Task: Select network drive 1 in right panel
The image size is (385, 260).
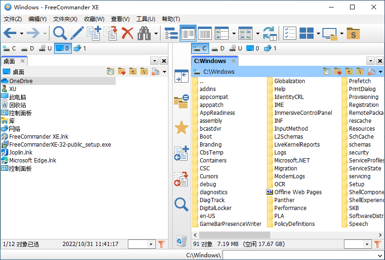Action: [270, 49]
